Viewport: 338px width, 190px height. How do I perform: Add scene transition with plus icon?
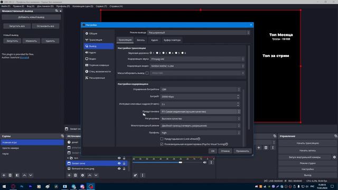[259, 148]
